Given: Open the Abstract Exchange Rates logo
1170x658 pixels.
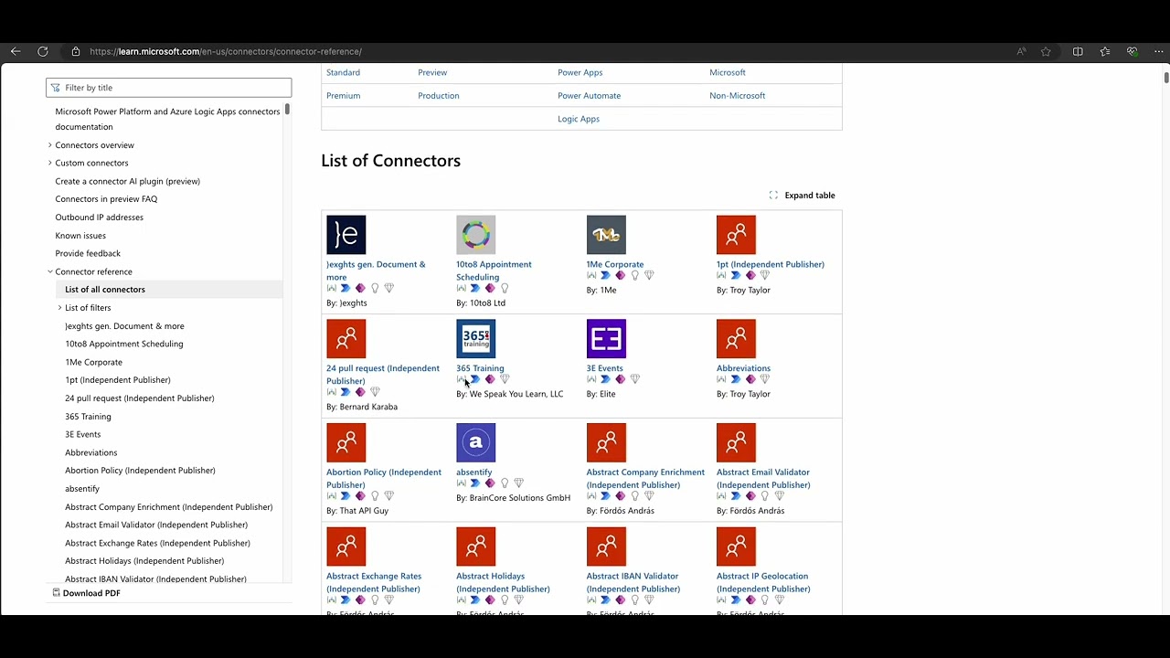Looking at the screenshot, I should [346, 547].
